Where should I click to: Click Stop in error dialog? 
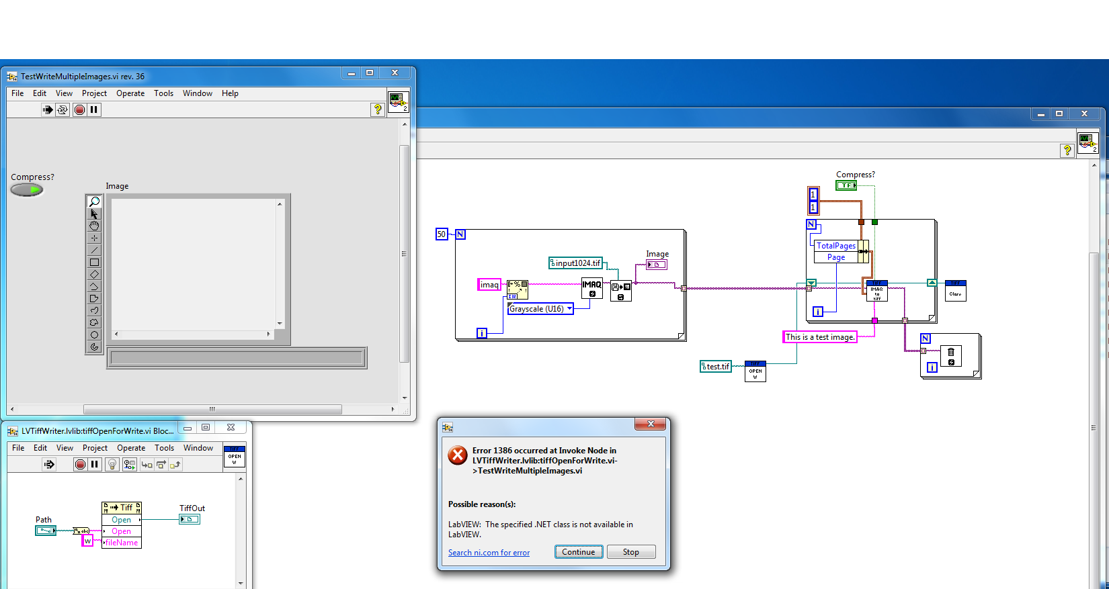[631, 552]
